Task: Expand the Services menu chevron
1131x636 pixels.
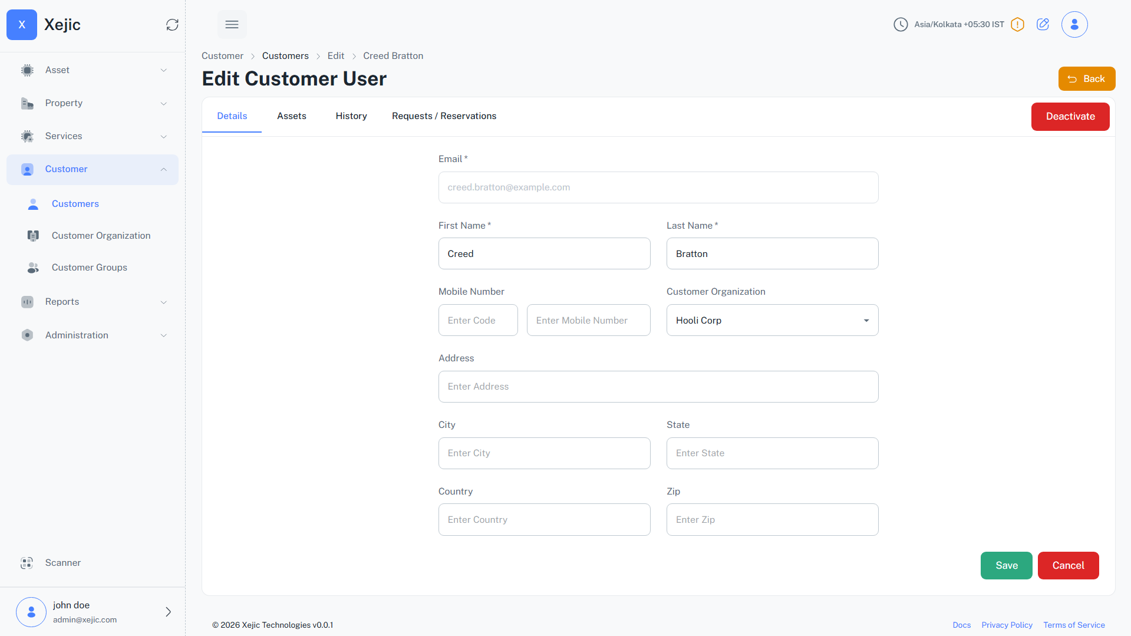Action: pyautogui.click(x=164, y=136)
